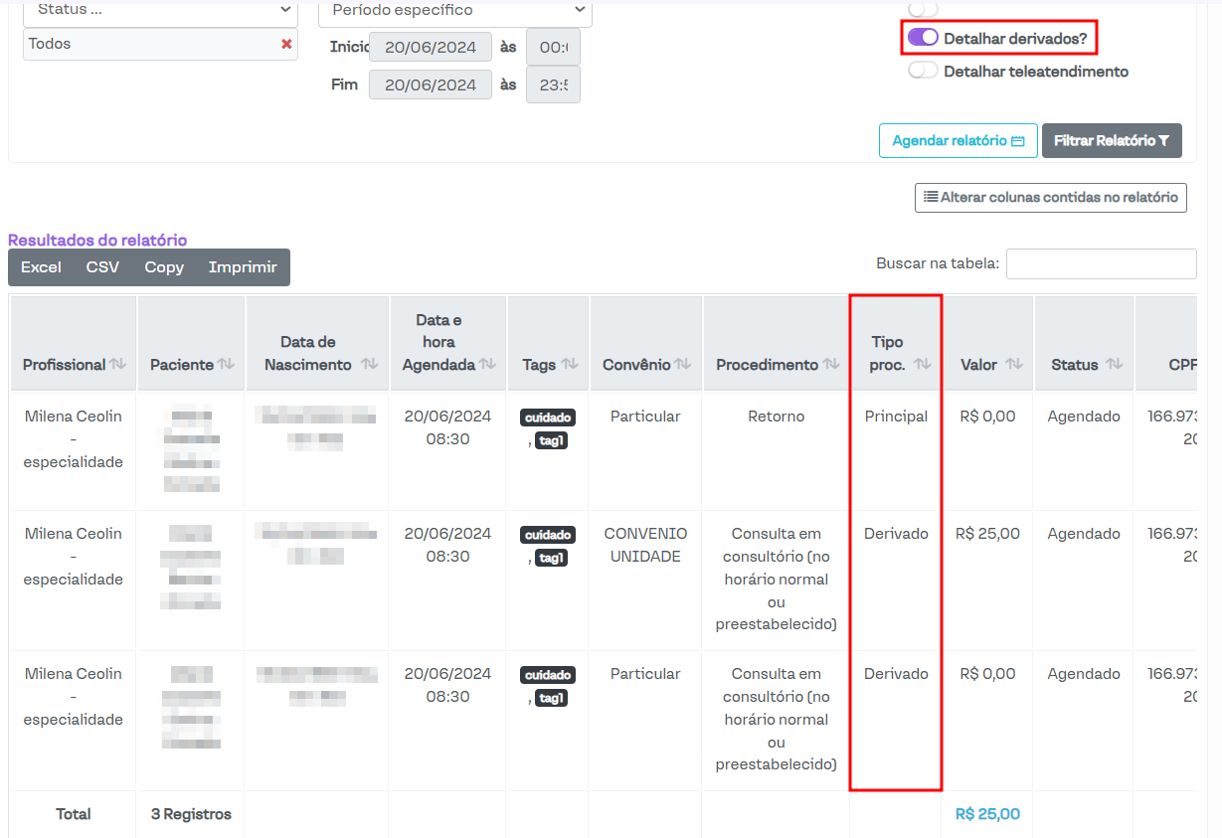Expand the Período específico dropdown
Viewport: 1222px width, 838px height.
tap(454, 10)
